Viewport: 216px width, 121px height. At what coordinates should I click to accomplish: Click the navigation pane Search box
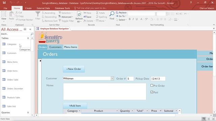[16, 34]
